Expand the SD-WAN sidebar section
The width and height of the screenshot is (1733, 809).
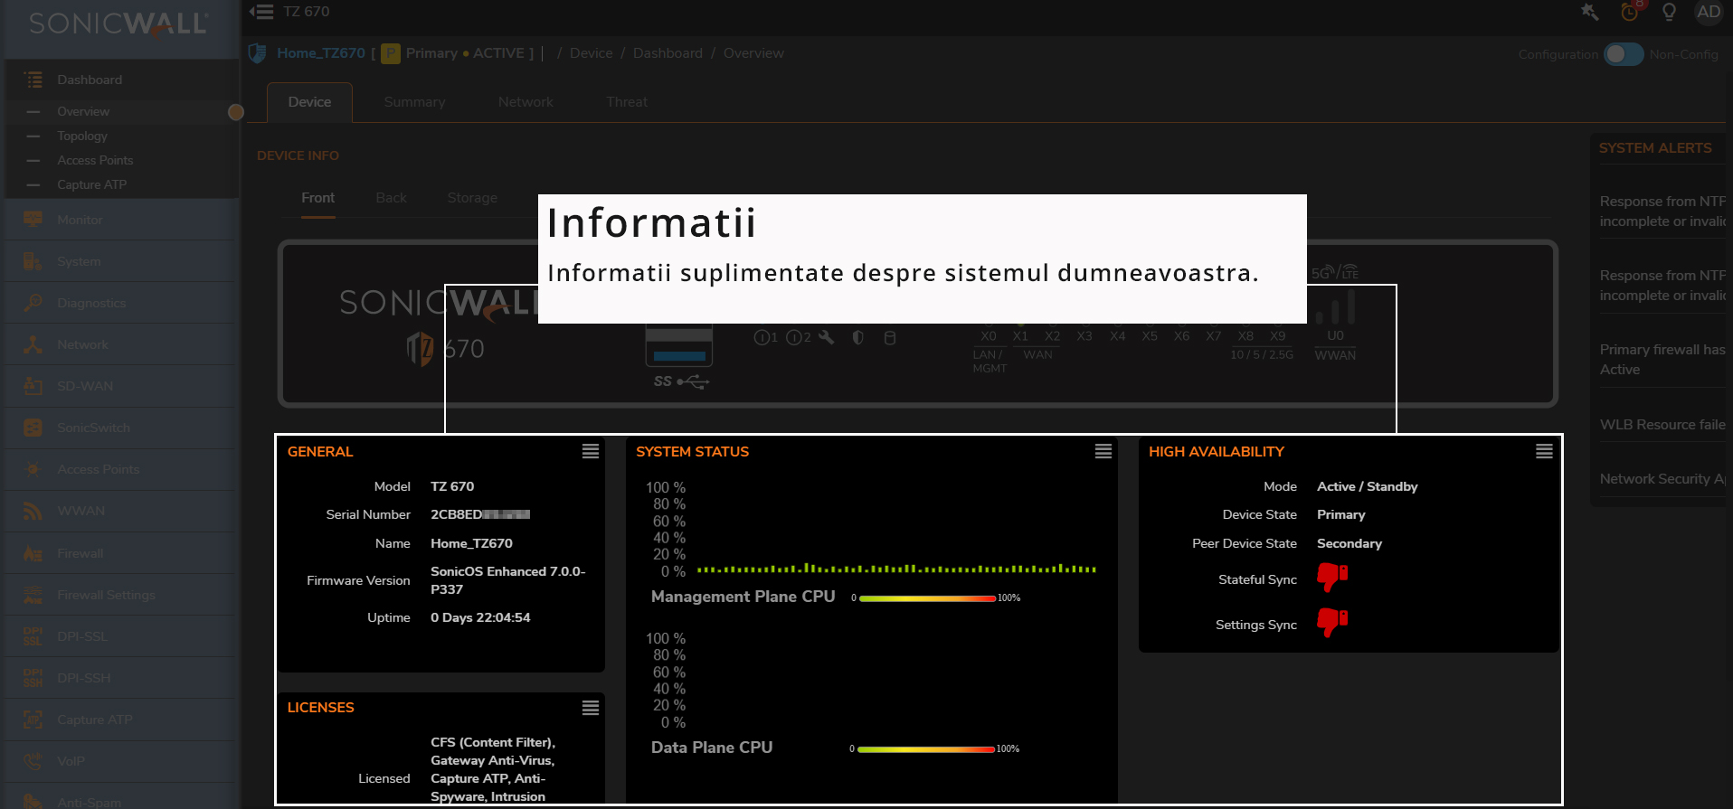(121, 386)
